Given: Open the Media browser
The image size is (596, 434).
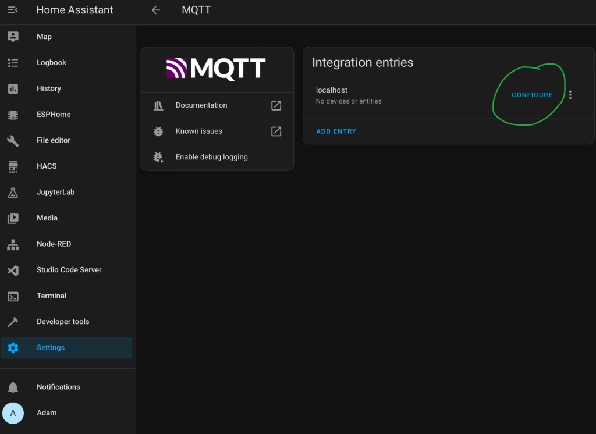Looking at the screenshot, I should [x=47, y=218].
